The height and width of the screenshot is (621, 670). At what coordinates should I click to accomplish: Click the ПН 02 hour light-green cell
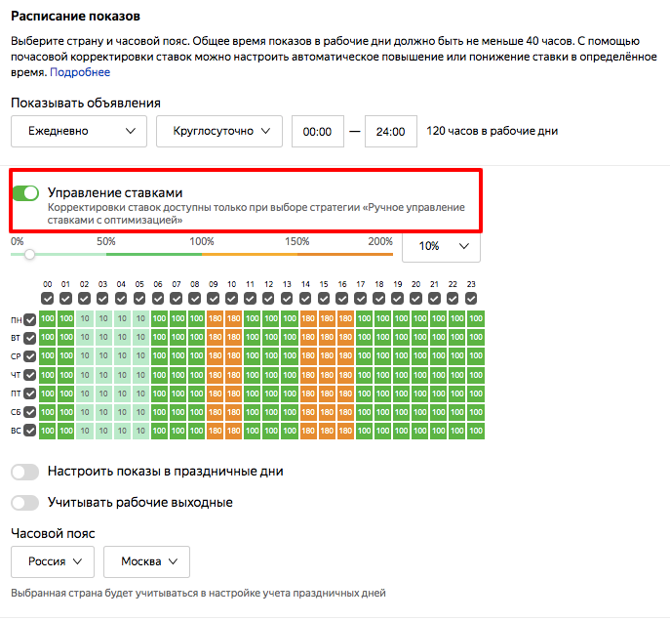click(85, 319)
